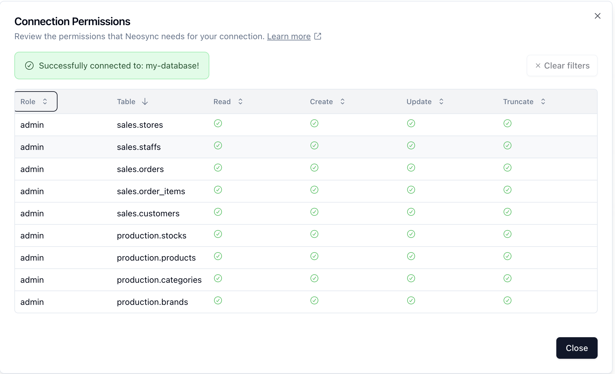Click the Read permission icon for production.stocks

(218, 234)
